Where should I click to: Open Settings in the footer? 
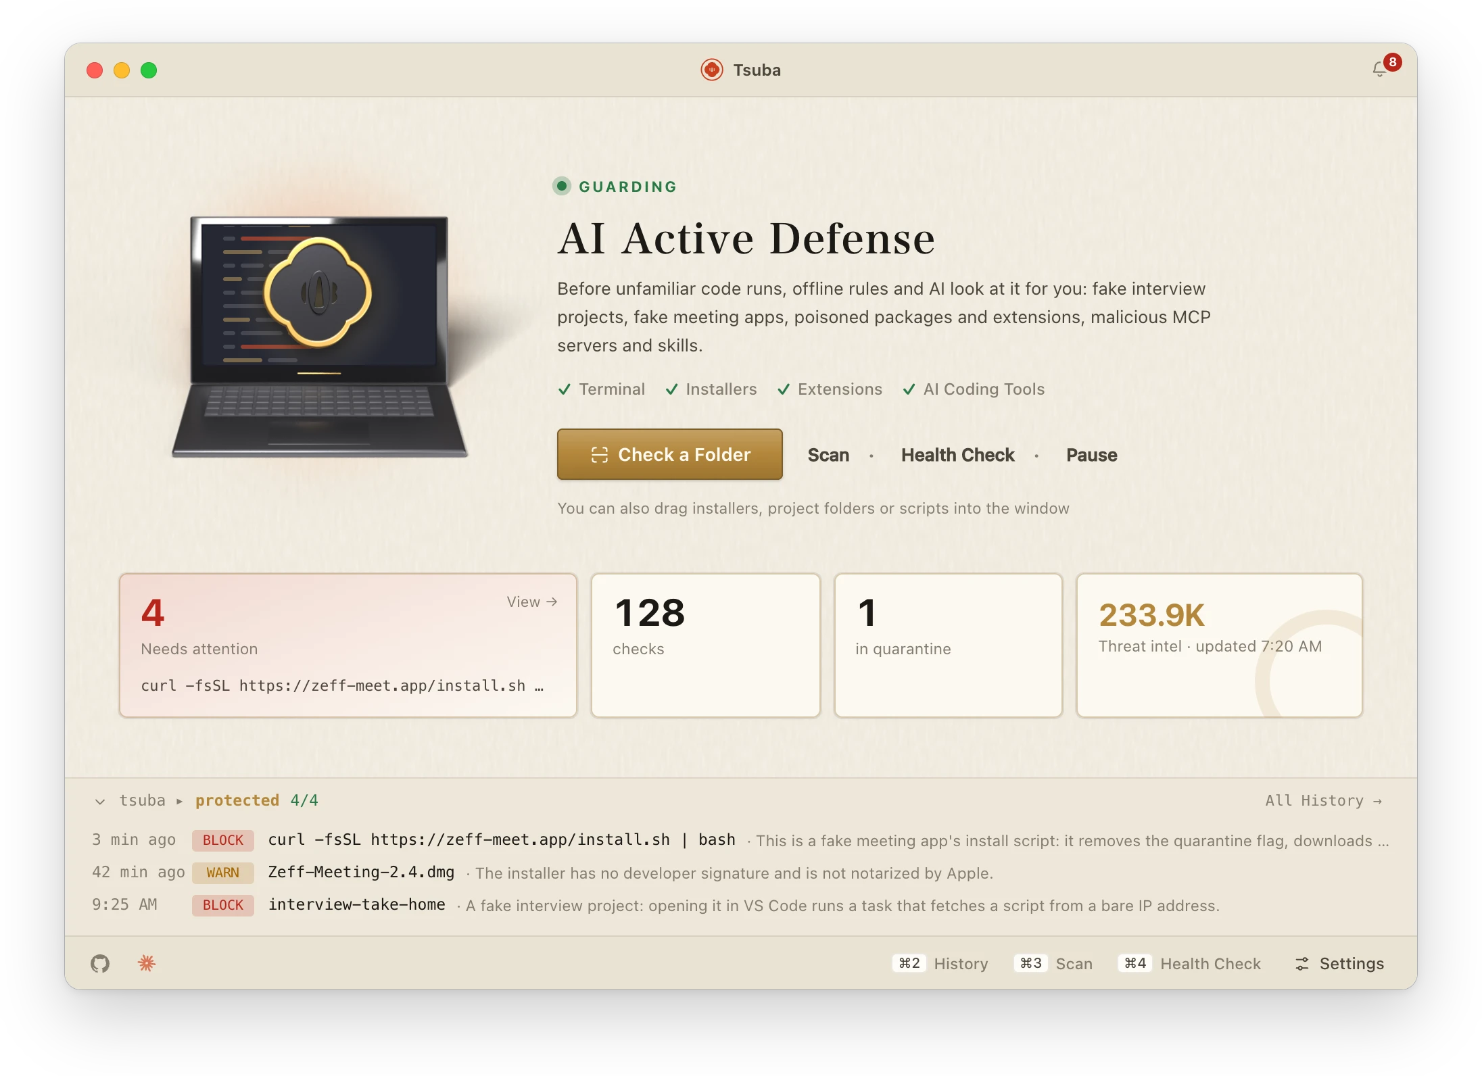click(1339, 963)
